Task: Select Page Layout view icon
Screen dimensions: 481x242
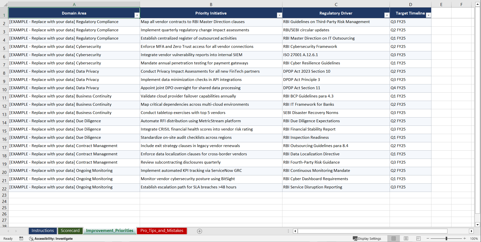Action: click(406, 238)
